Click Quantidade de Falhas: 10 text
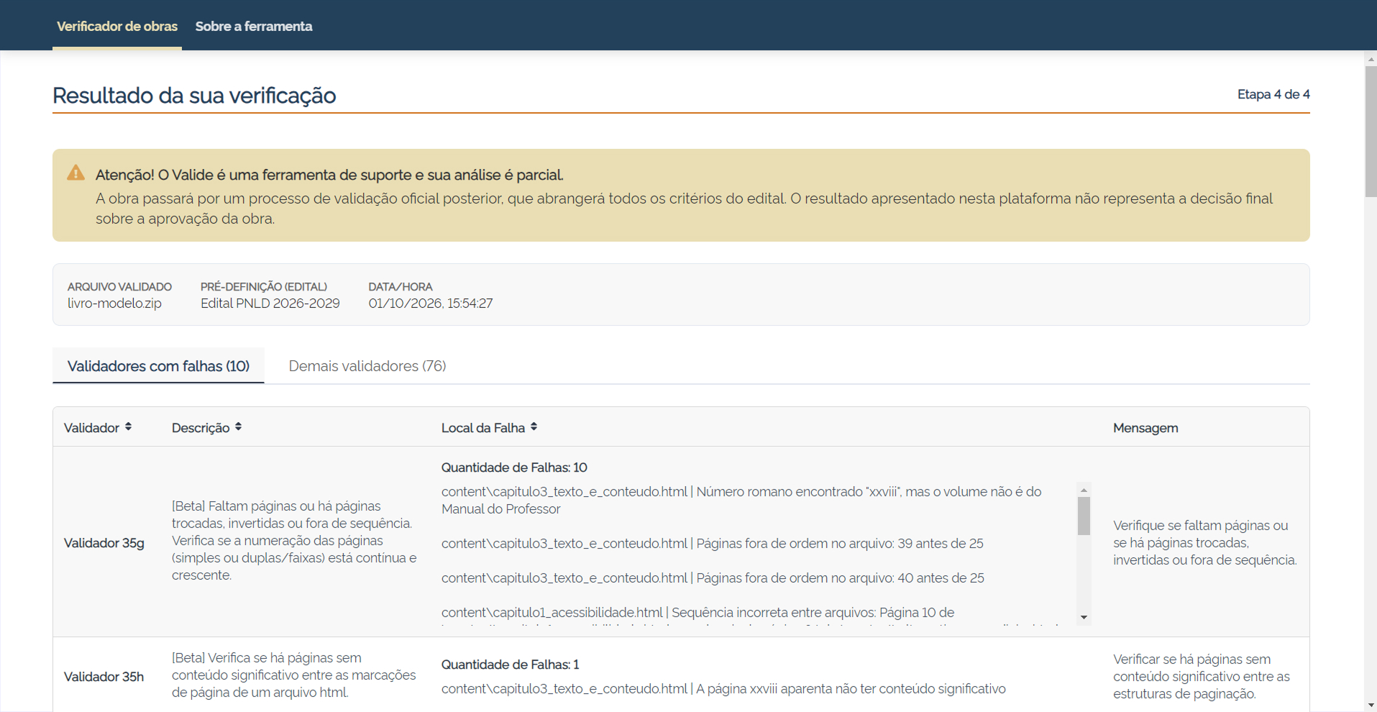Viewport: 1377px width, 712px height. coord(514,467)
